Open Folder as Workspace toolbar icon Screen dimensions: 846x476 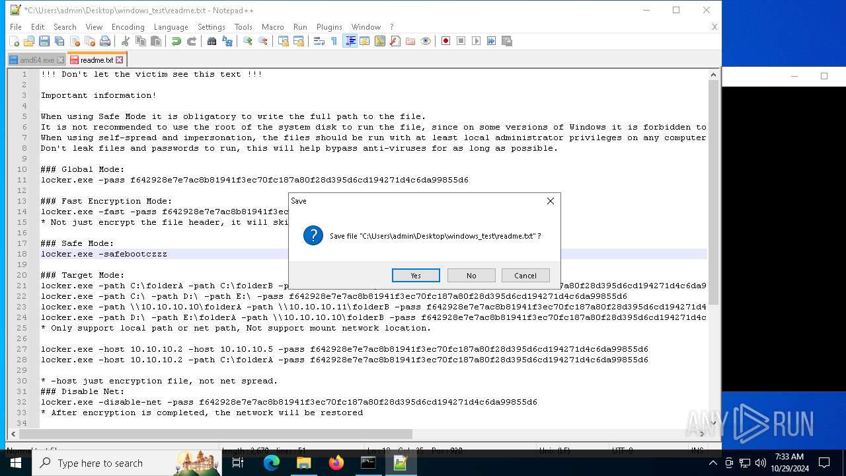coord(410,41)
